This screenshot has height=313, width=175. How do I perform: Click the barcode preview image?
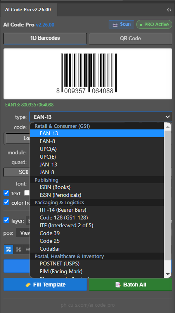coord(88,74)
